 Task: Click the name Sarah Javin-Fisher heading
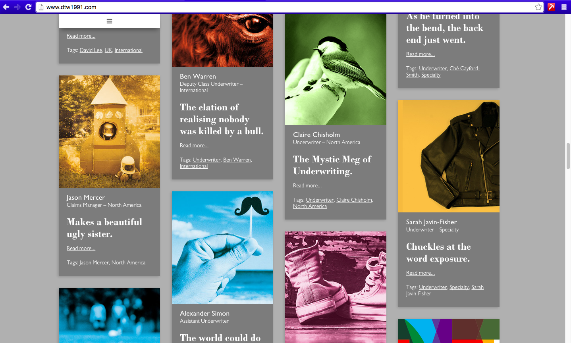tap(432, 222)
